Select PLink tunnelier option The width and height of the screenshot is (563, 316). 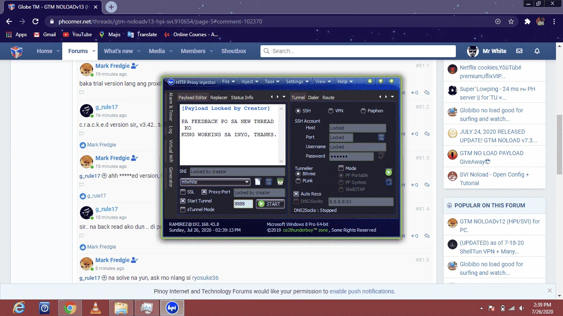tap(298, 181)
